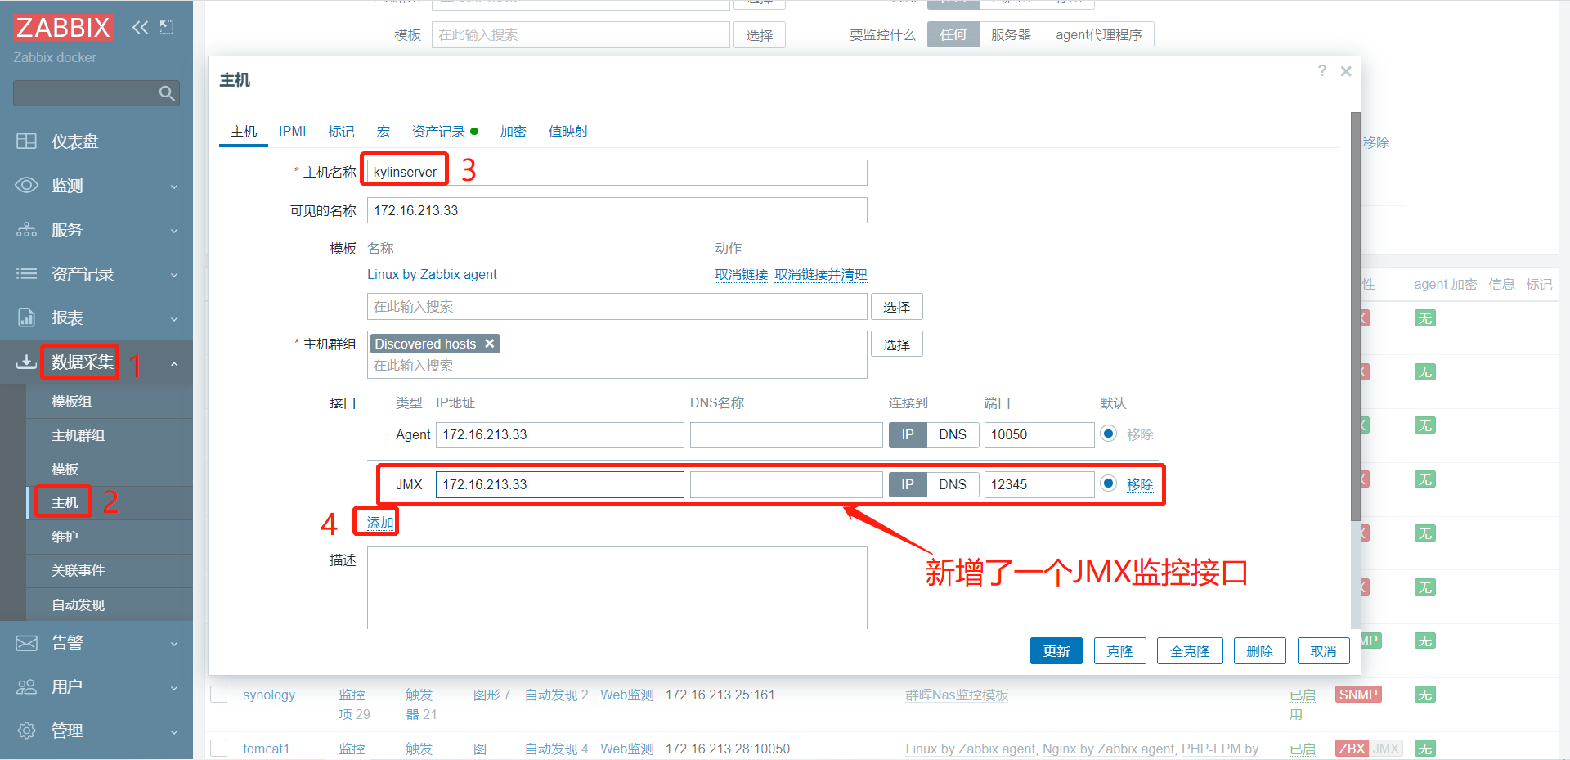Focus the 可见的名称 input field

pos(617,210)
